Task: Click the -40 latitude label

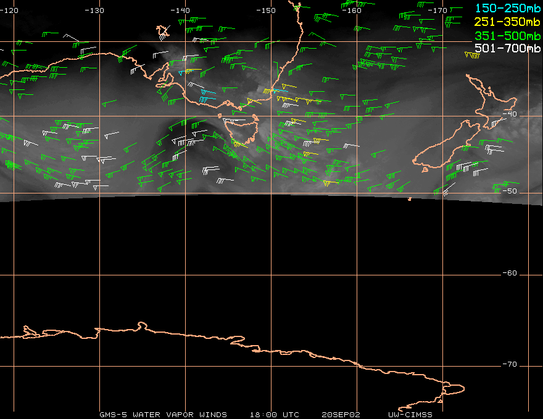Action: [510, 114]
